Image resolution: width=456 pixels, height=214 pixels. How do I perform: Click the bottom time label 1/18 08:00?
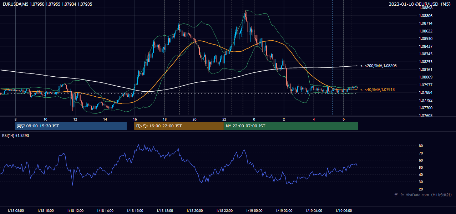click(x=15, y=211)
